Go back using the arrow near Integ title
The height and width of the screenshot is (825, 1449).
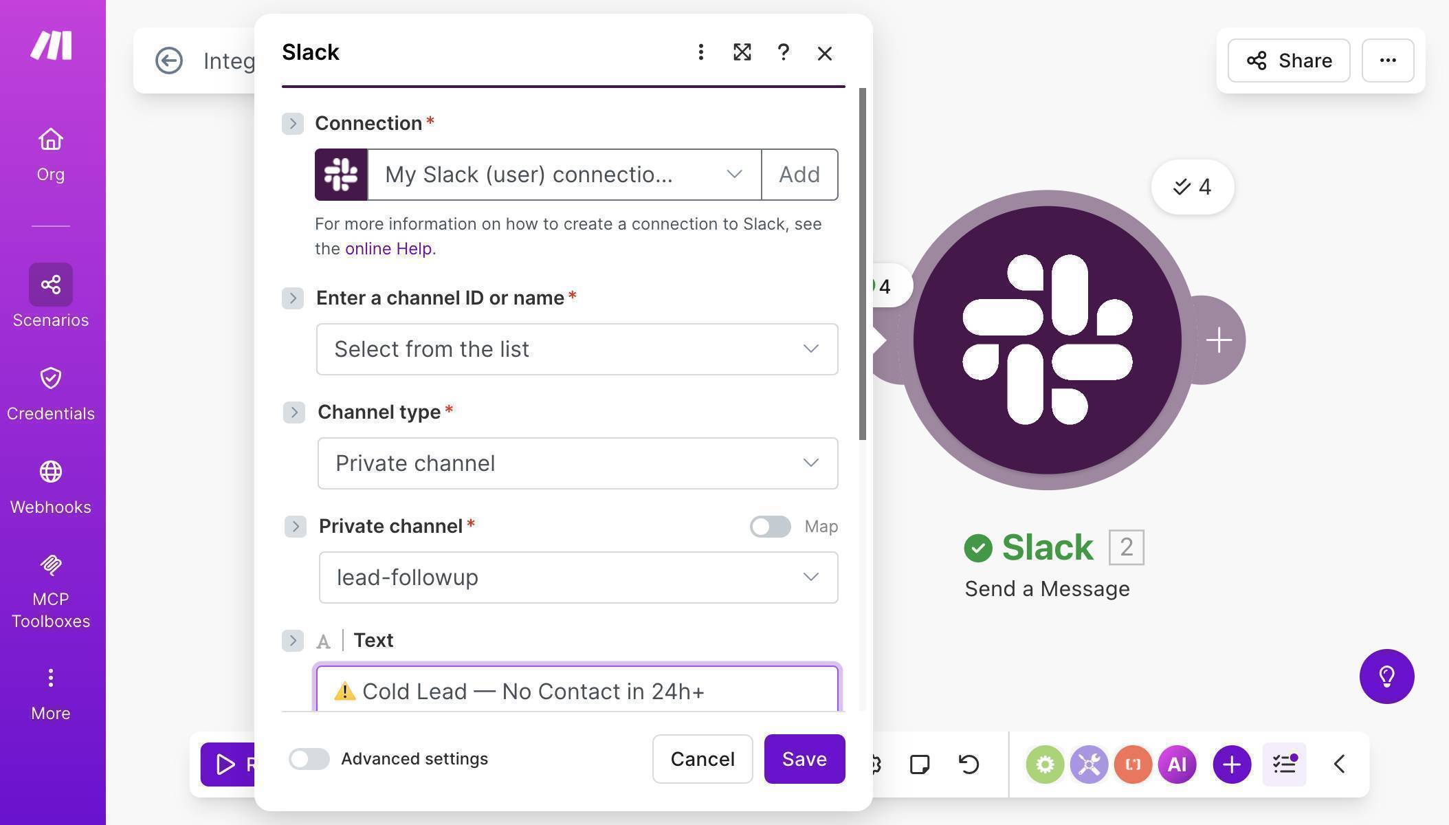coord(169,61)
